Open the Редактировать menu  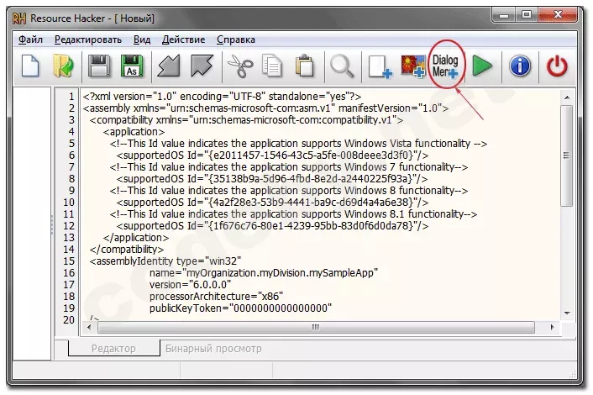pyautogui.click(x=87, y=39)
